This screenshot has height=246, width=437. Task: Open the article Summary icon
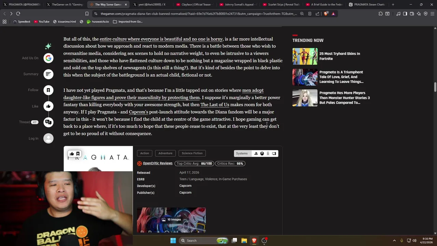(x=48, y=74)
